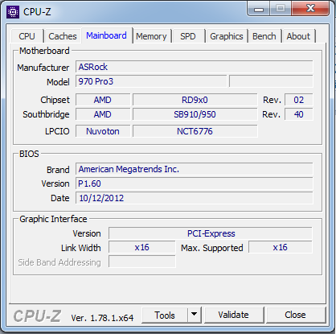Click the chipset revision value 02

pos(298,100)
